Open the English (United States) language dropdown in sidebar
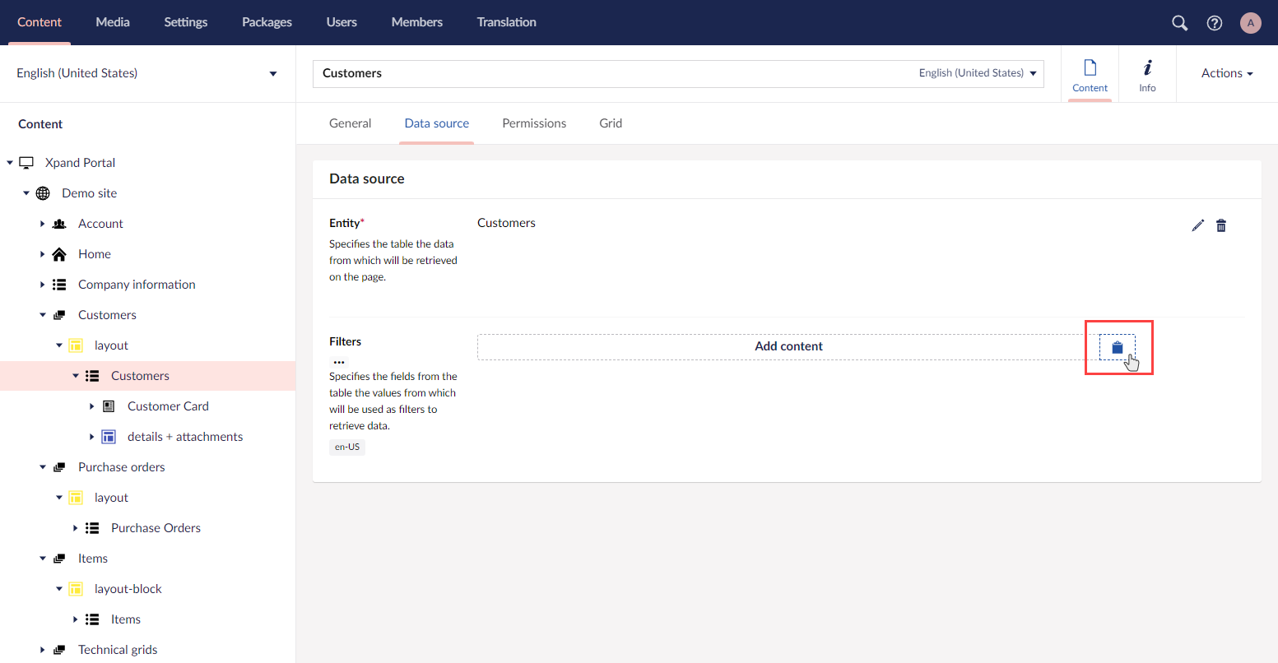Viewport: 1278px width, 663px height. (x=146, y=73)
